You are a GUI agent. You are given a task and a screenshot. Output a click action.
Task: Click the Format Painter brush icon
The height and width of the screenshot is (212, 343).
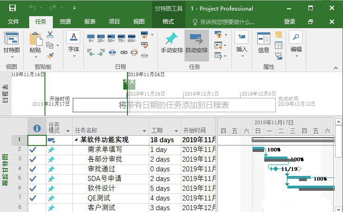coord(50,55)
